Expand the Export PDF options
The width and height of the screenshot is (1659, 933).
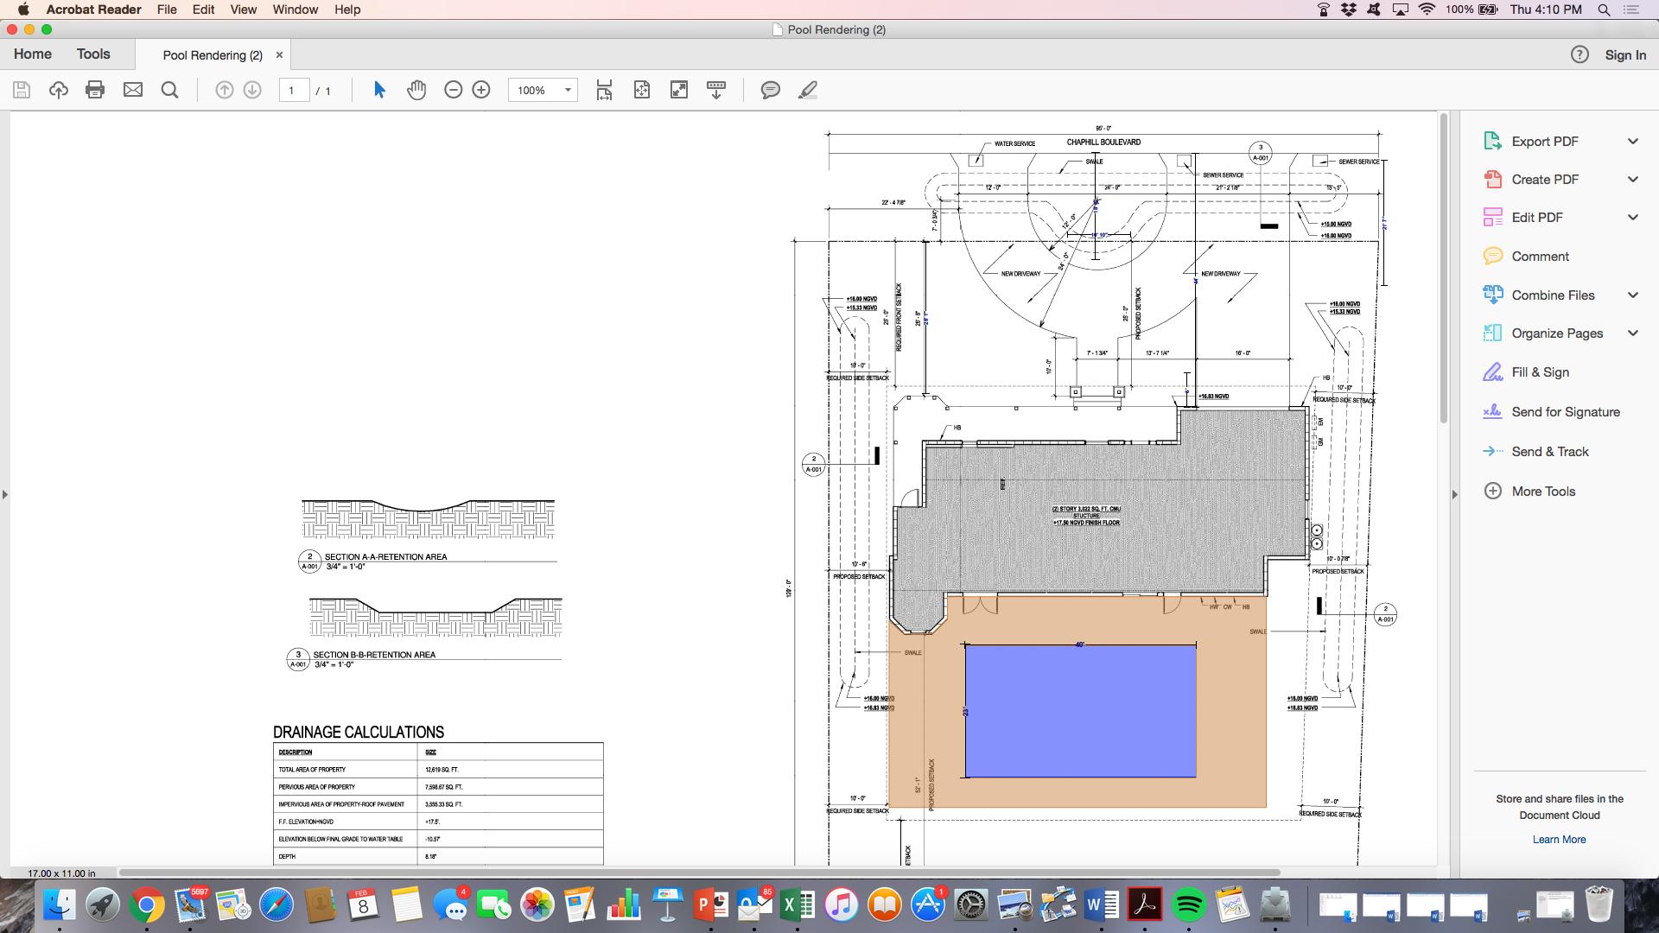[1632, 141]
